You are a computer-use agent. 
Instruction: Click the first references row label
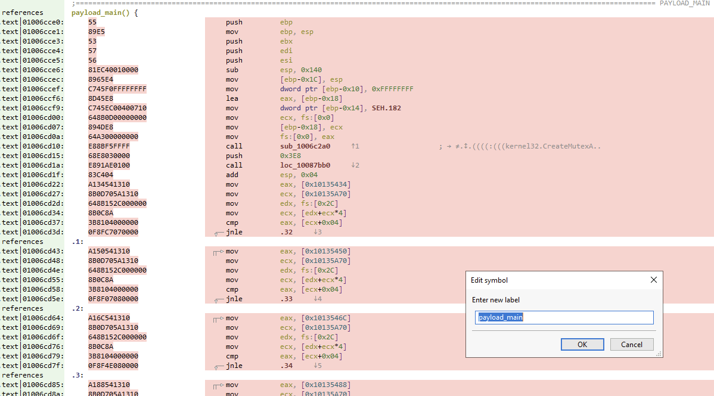click(22, 13)
